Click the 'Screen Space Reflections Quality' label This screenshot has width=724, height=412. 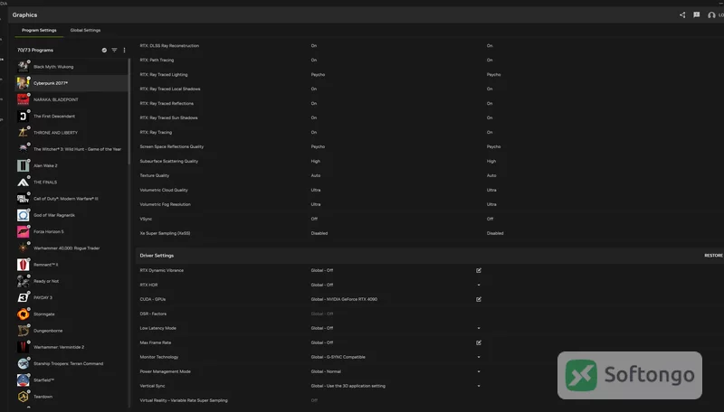click(172, 146)
